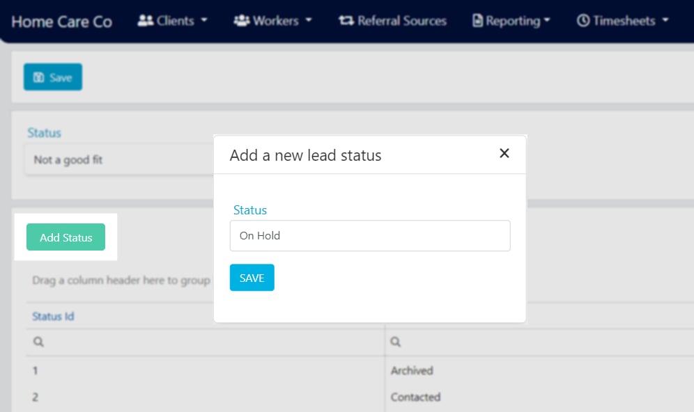Open the Reporting menu

pos(511,21)
